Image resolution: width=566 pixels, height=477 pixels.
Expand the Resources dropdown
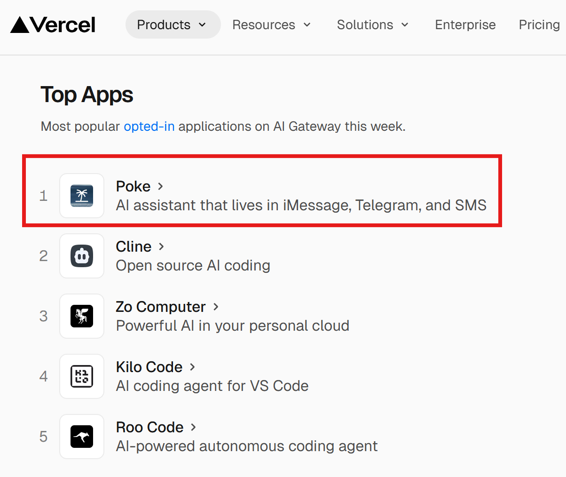271,24
